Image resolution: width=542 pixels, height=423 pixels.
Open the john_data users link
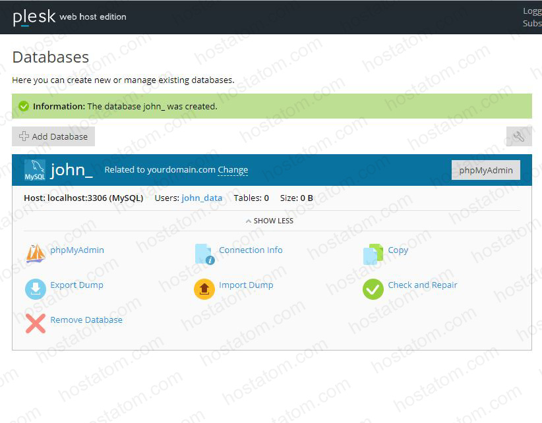click(202, 198)
